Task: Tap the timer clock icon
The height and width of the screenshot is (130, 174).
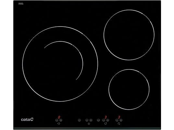Action: coord(89,124)
